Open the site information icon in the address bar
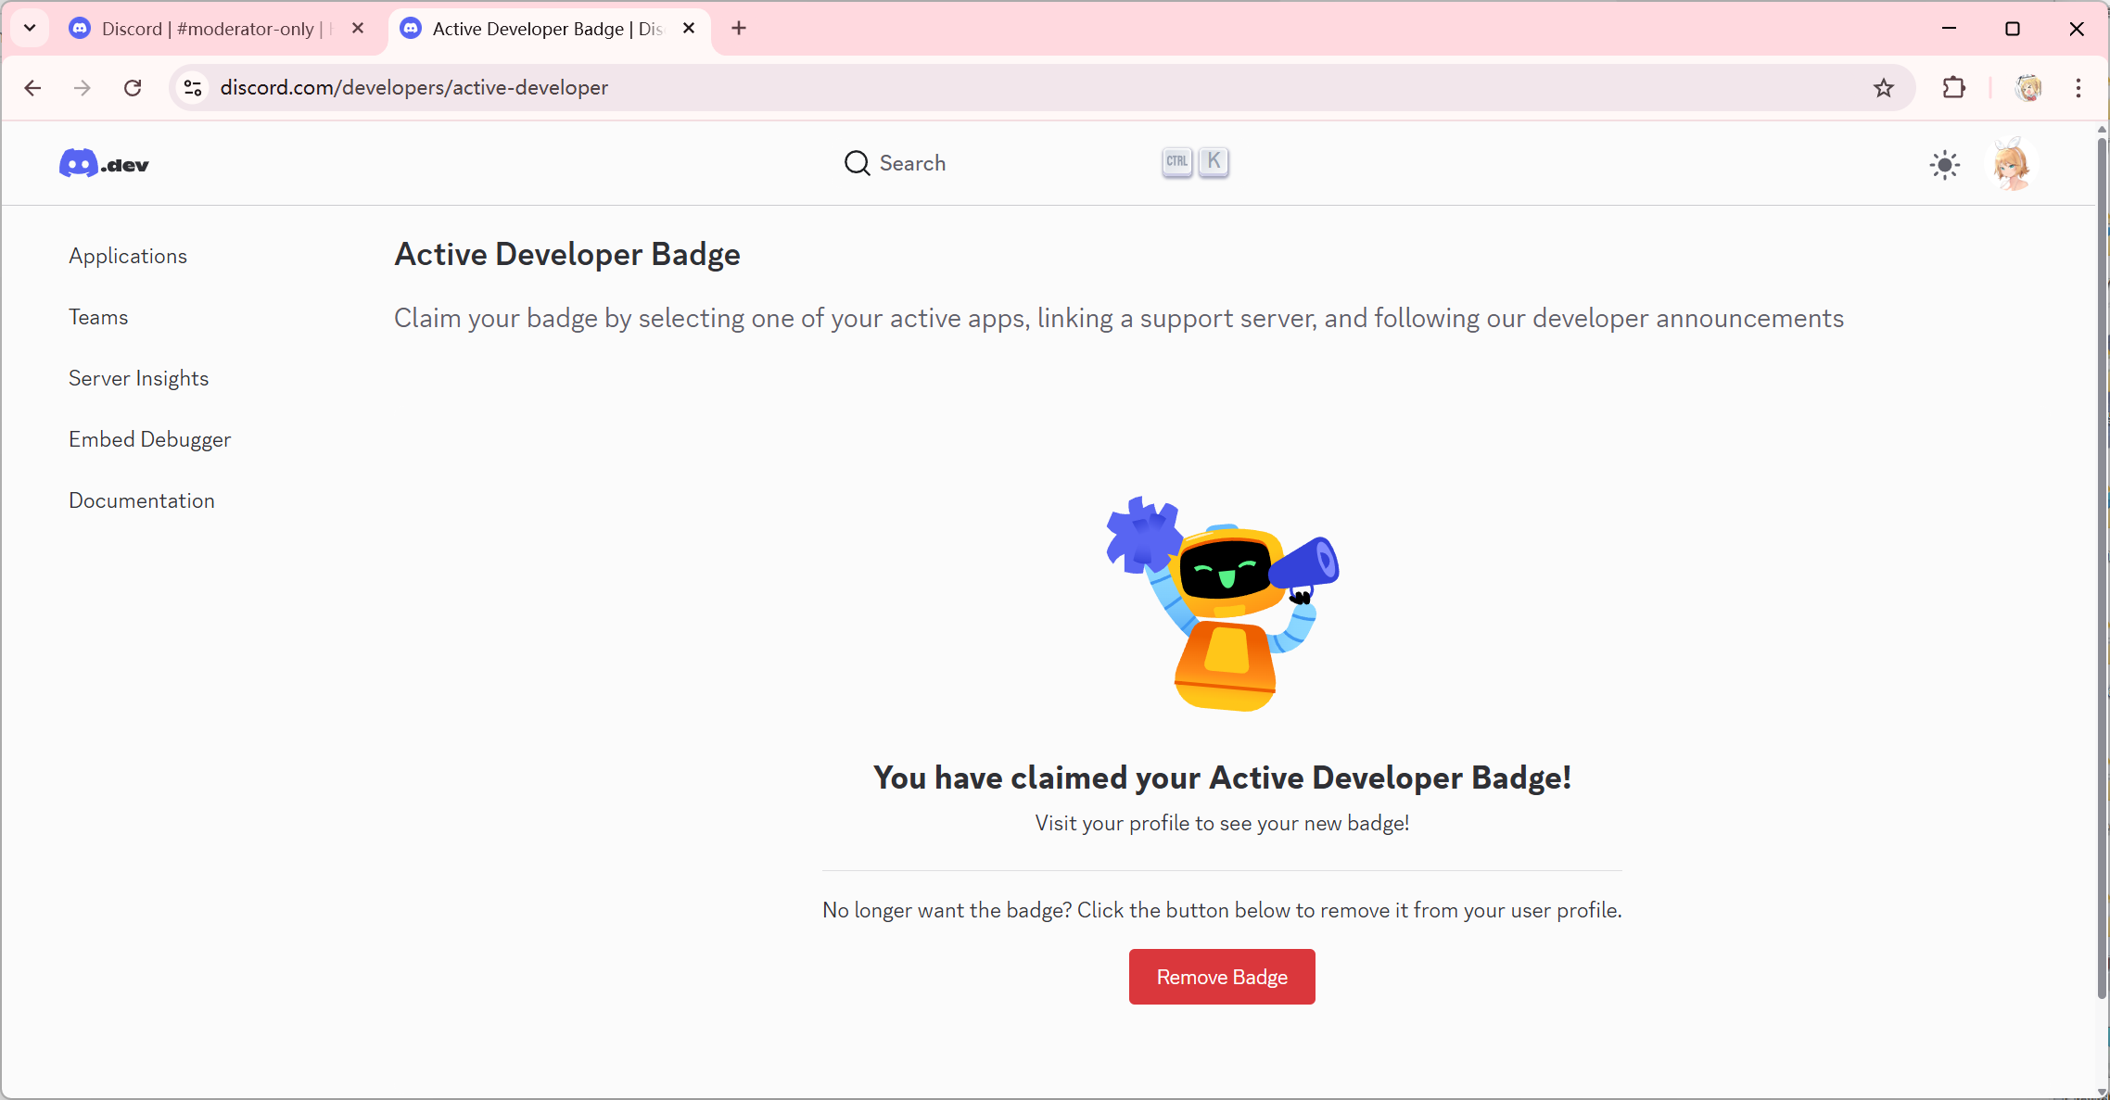 [193, 88]
